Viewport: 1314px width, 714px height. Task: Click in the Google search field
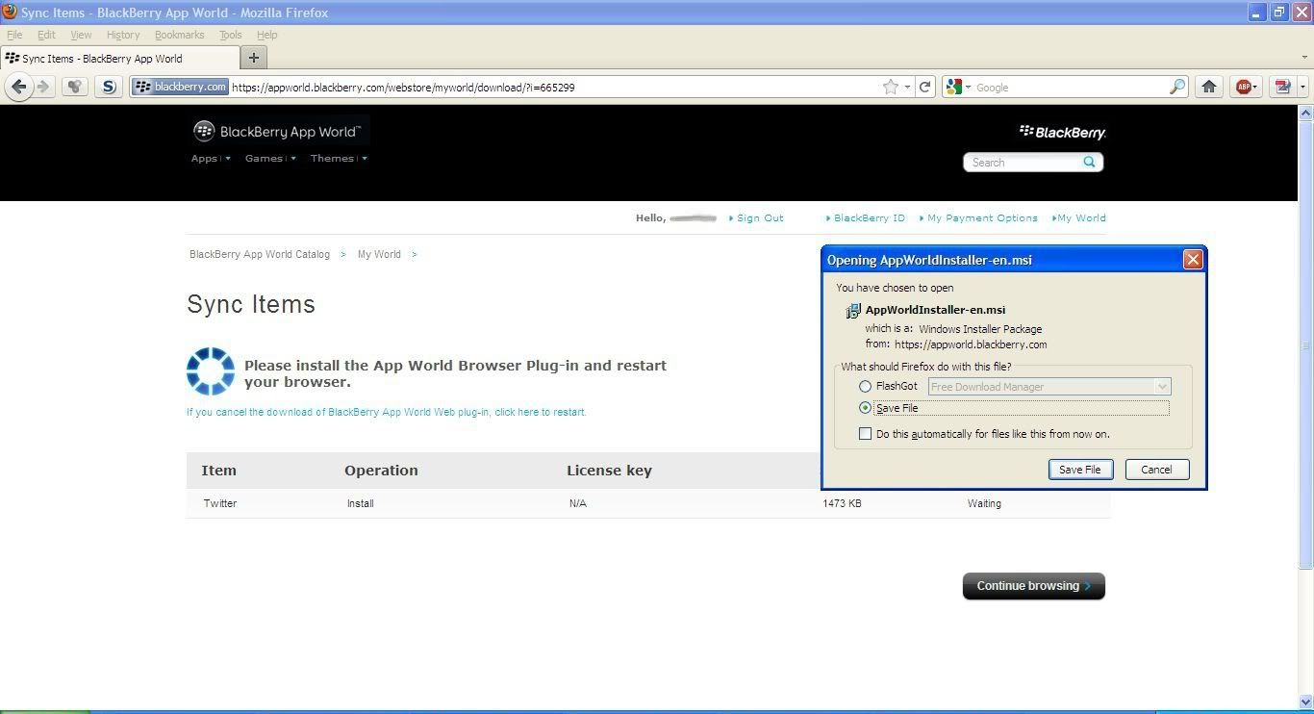click(1071, 87)
